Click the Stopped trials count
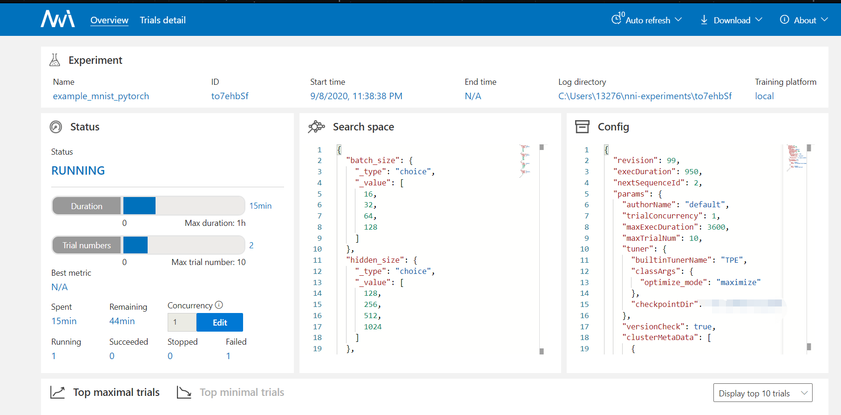 tap(170, 356)
